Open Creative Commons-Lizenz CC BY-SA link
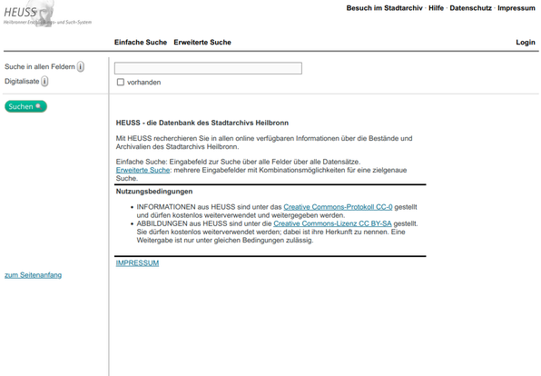This screenshot has width=541, height=376. (x=332, y=223)
